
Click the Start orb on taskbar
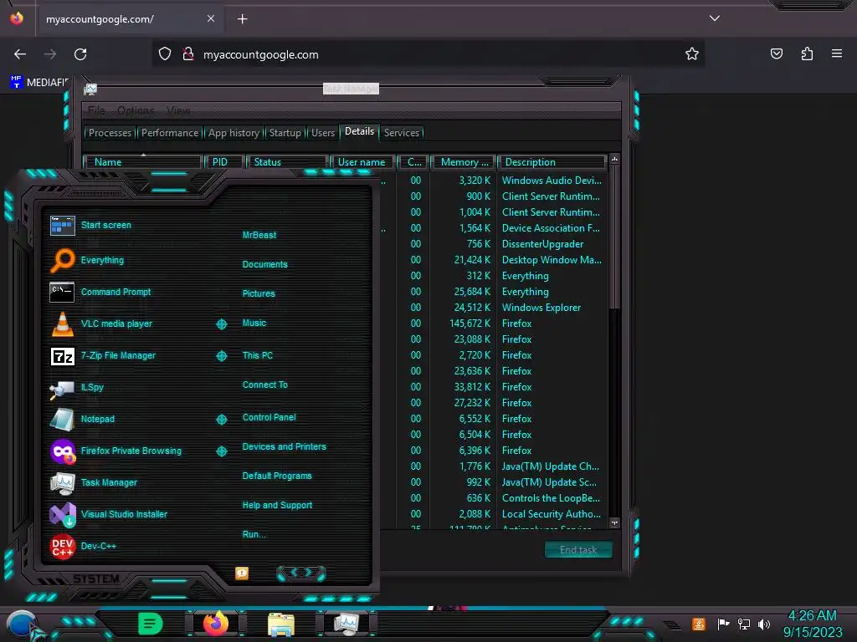point(22,624)
